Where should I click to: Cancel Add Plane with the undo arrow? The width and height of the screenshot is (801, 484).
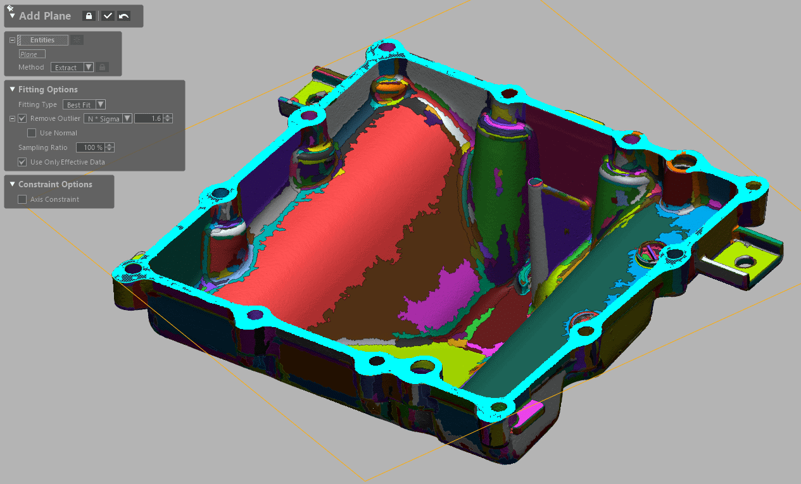click(x=123, y=16)
